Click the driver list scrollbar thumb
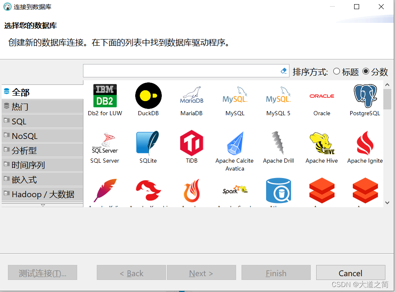Viewport: 395px width, 292px height. pos(387,99)
